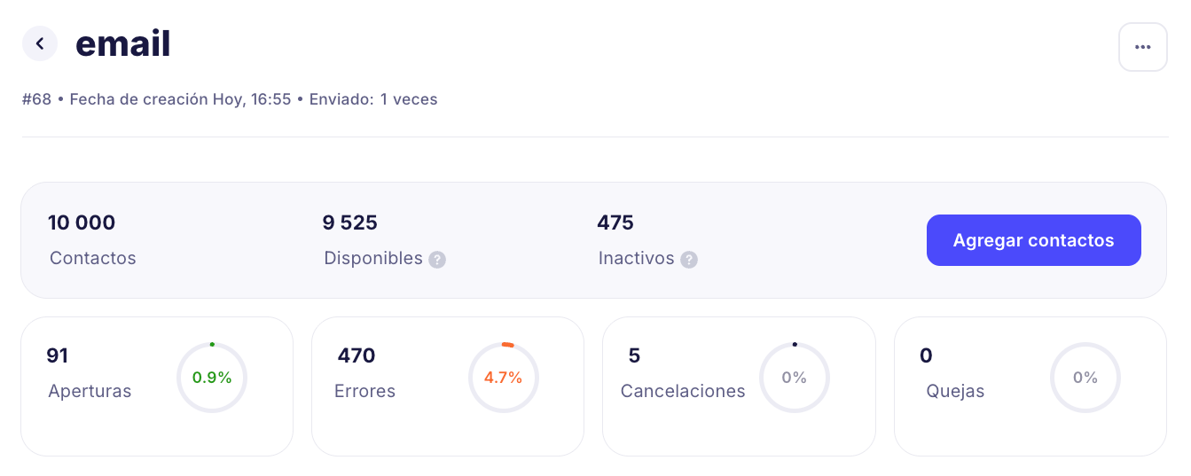
Task: Open the three-dots more options menu
Action: click(x=1142, y=47)
